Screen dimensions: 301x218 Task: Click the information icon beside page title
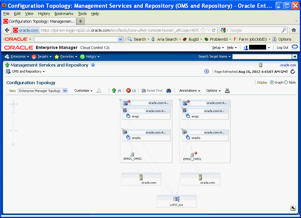pyautogui.click(x=93, y=65)
